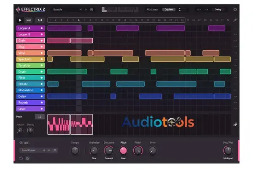The image size is (253, 169).
Task: Click the undo arrow icon
Action: (x=199, y=10)
